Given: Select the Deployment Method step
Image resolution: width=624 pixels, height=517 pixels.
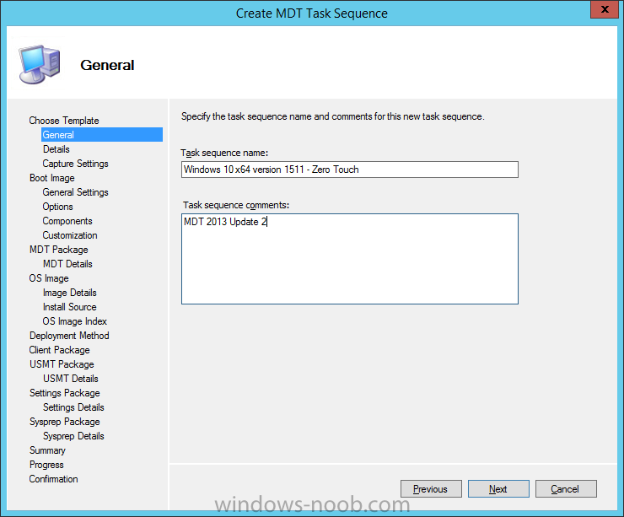Looking at the screenshot, I should 69,336.
